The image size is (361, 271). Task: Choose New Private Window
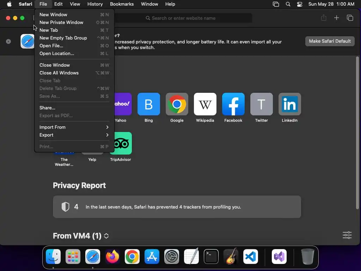pos(74,22)
